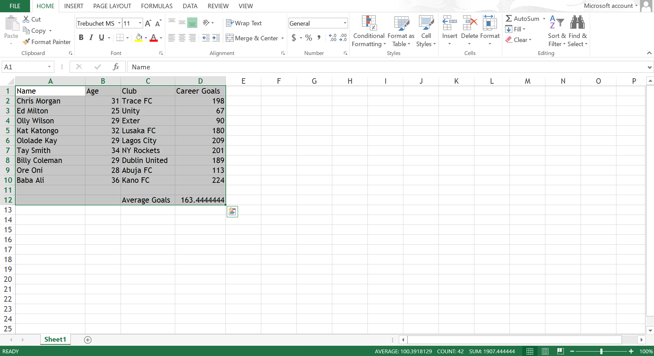
Task: Decrease font size with the small A icon
Action: (158, 23)
